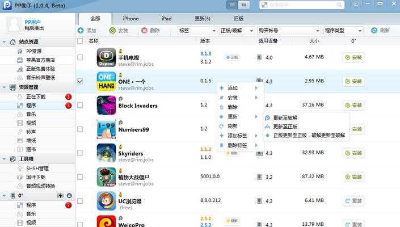Image resolution: width=400 pixels, height=227 pixels.
Task: Switch to the 全部 tab
Action: pos(95,19)
